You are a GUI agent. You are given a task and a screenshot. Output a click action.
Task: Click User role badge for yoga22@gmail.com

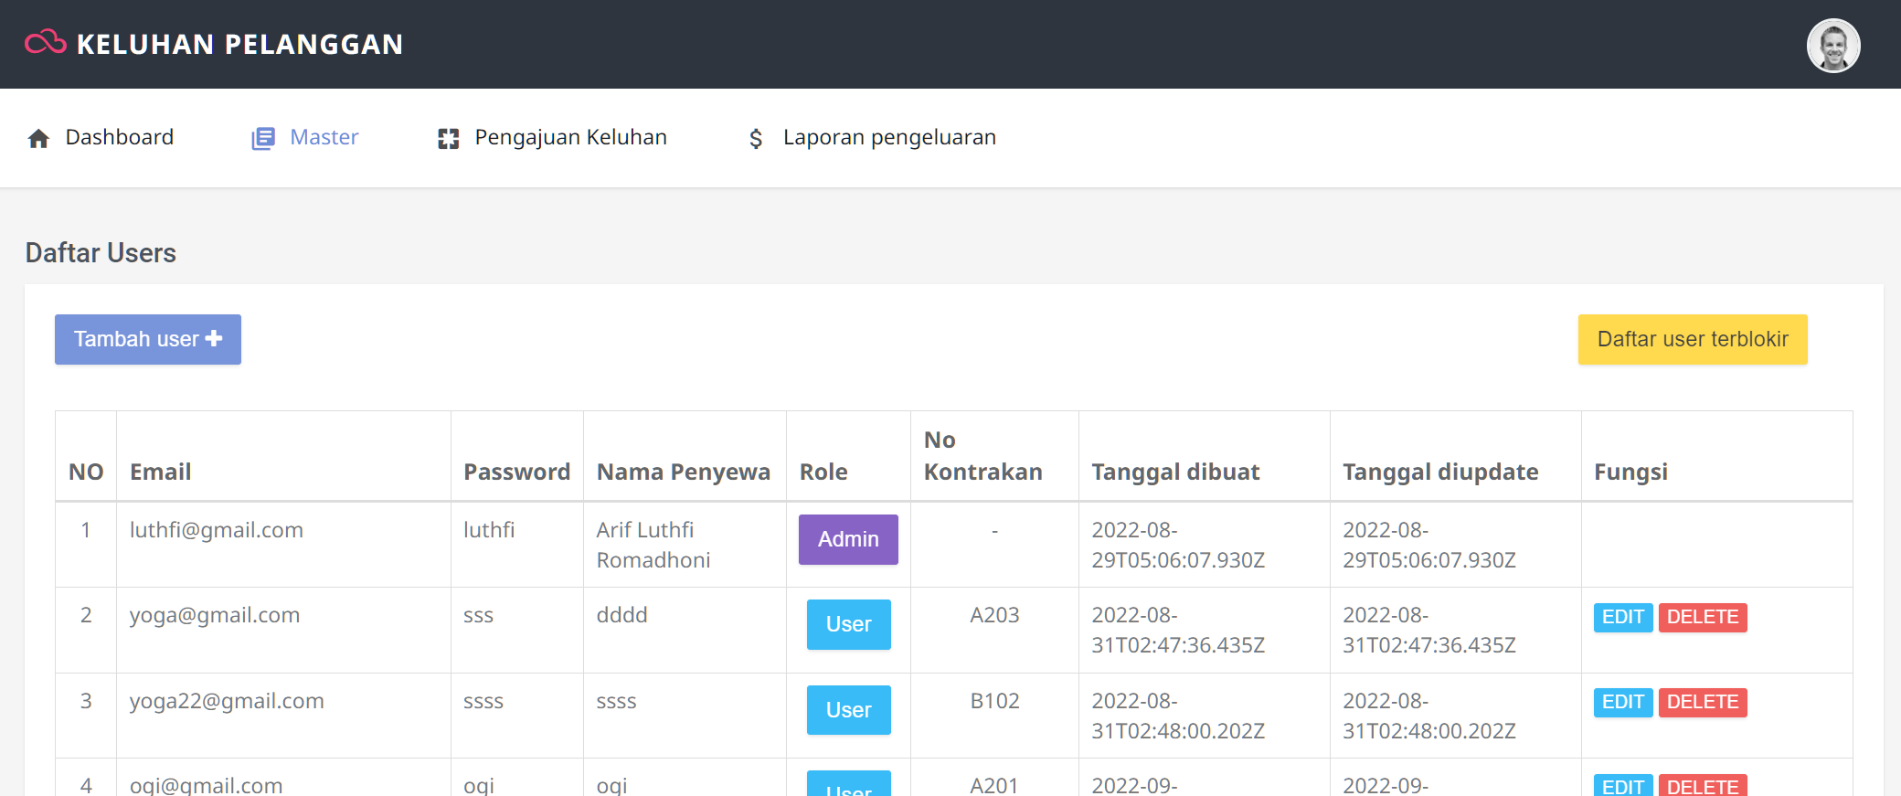click(x=848, y=710)
